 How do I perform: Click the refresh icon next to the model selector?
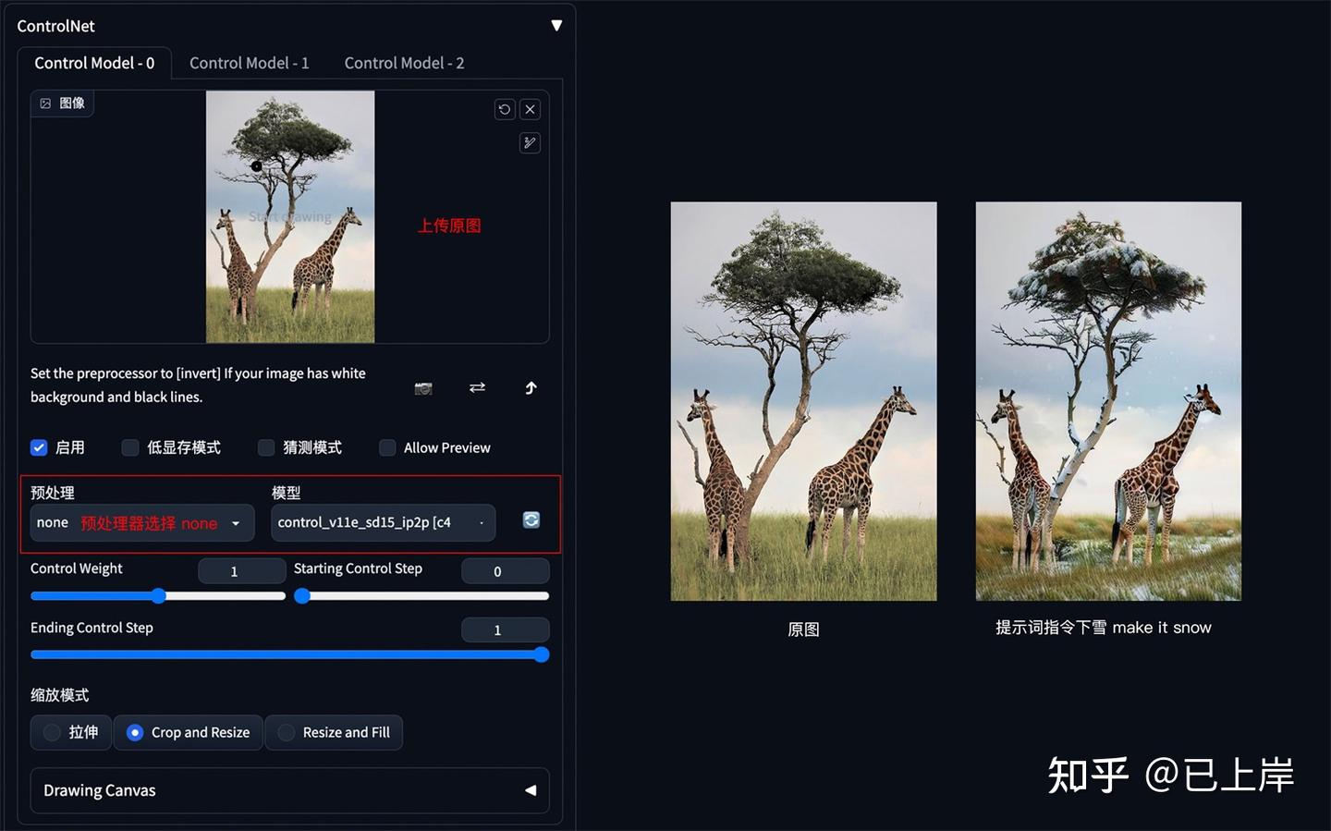[x=531, y=519]
